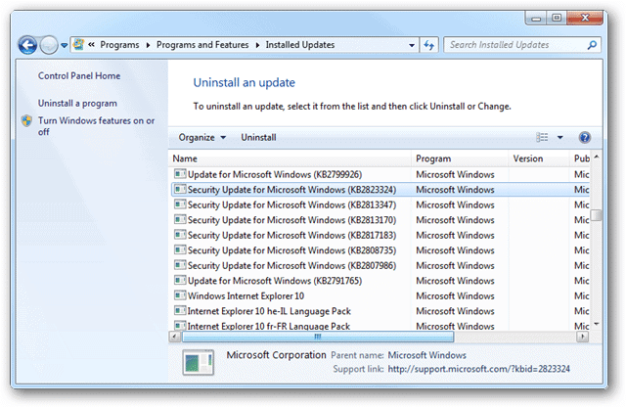Image resolution: width=626 pixels, height=407 pixels.
Task: Open Turn Windows features on or off
Action: (x=96, y=126)
